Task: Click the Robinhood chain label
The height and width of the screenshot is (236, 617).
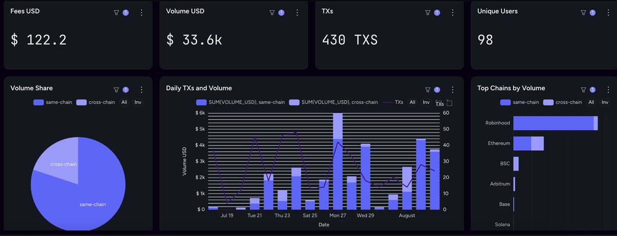Action: tap(497, 123)
